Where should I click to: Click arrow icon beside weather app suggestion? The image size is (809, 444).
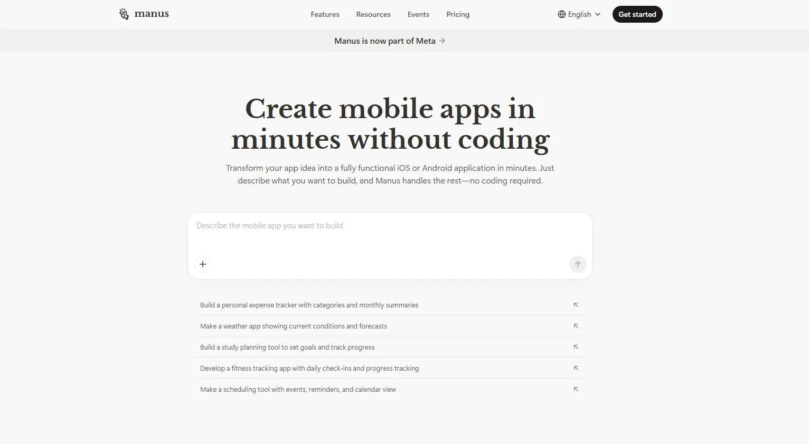point(576,326)
